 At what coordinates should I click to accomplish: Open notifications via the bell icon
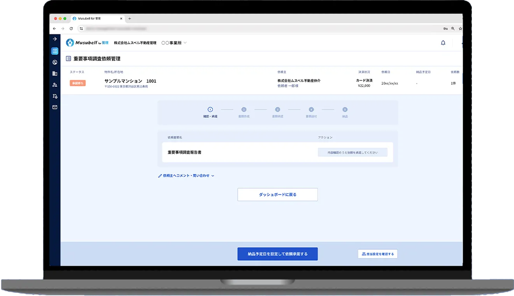[443, 43]
